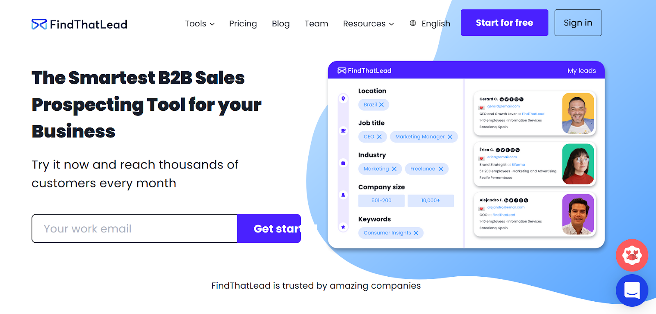Remove the Marketing Manager job title tag

tap(450, 137)
